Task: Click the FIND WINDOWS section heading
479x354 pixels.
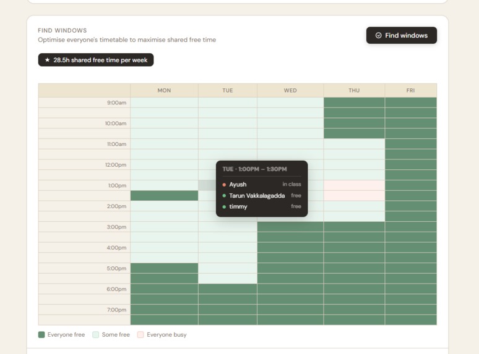Action: click(63, 30)
